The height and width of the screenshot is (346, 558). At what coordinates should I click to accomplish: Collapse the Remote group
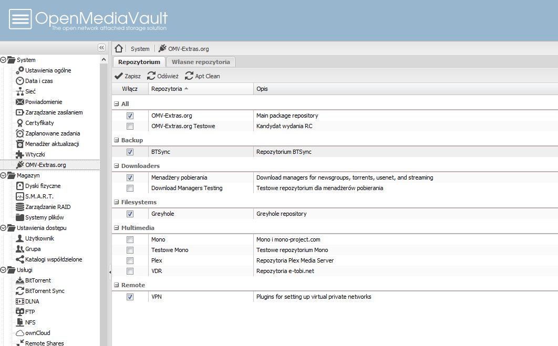[x=116, y=285]
